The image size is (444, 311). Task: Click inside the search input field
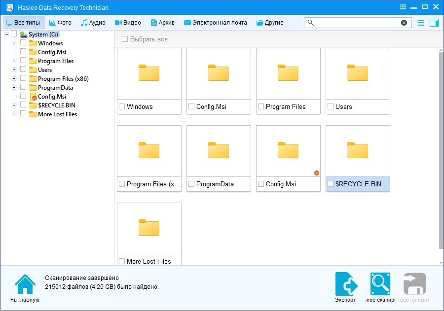356,23
